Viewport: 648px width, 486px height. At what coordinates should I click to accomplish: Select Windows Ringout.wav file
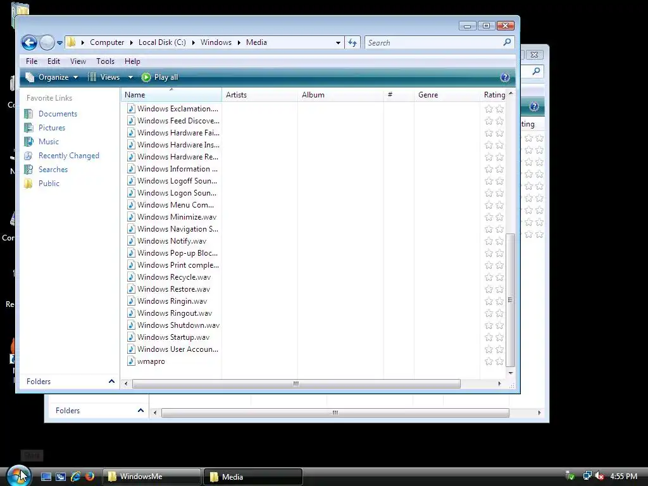coord(175,313)
